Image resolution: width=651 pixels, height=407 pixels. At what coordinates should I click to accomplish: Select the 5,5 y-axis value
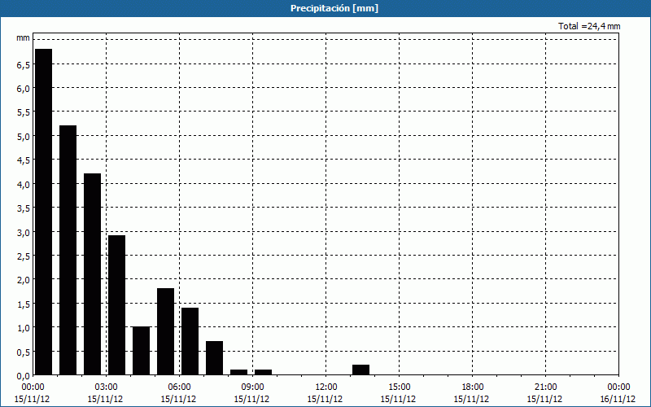(x=24, y=112)
